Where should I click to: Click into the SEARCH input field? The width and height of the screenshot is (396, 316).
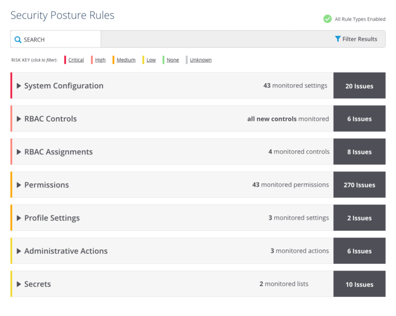[56, 39]
